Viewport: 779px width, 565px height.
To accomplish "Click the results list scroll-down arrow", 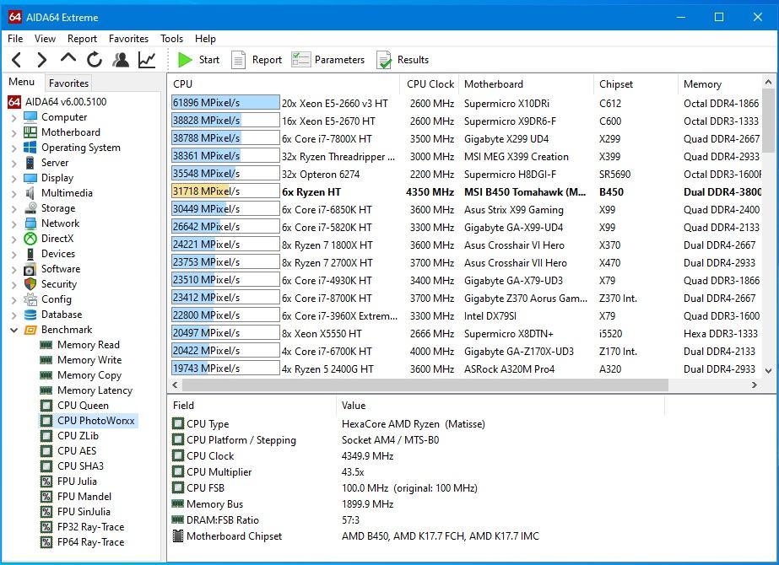I will pyautogui.click(x=769, y=370).
